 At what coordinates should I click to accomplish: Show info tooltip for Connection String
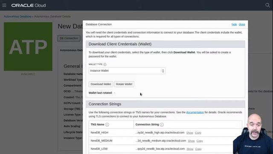pos(162,124)
